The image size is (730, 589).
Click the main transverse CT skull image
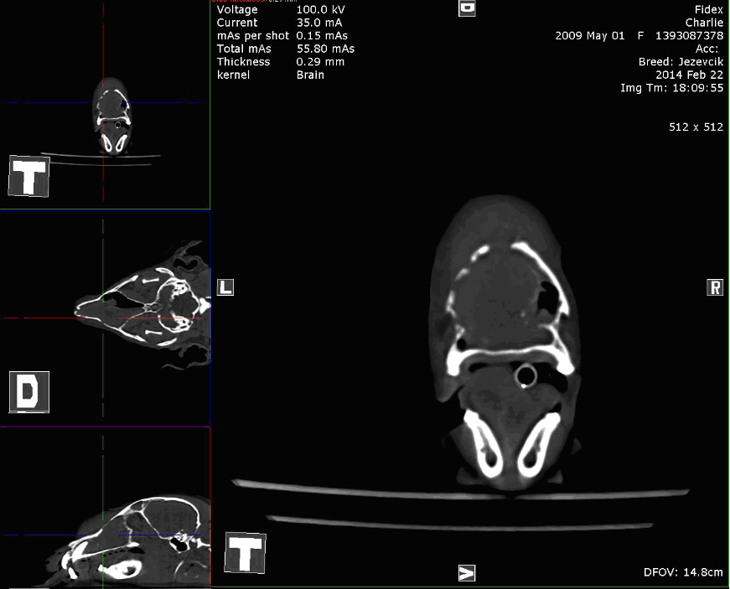click(504, 344)
